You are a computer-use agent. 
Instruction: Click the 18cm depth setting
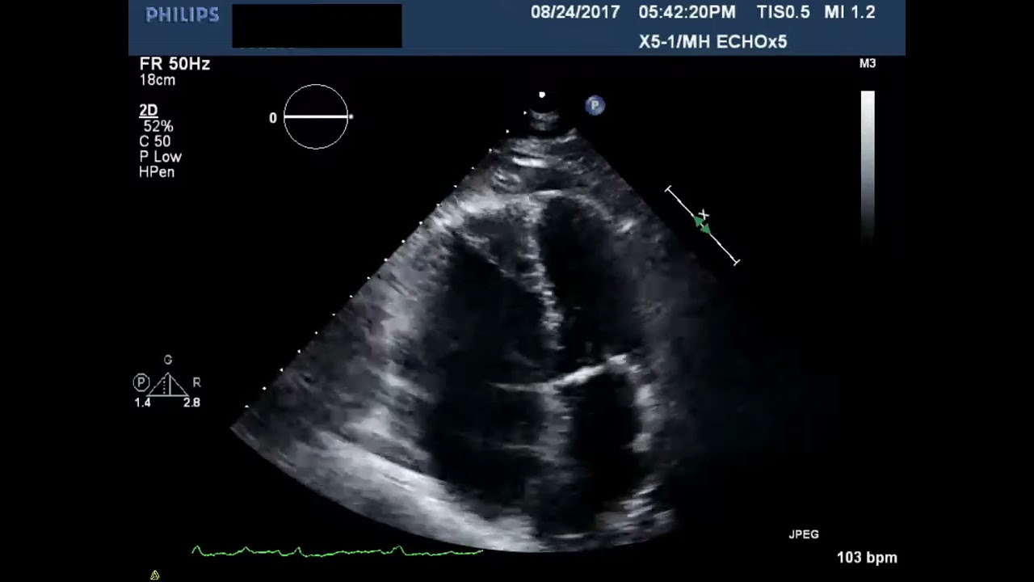(x=158, y=81)
